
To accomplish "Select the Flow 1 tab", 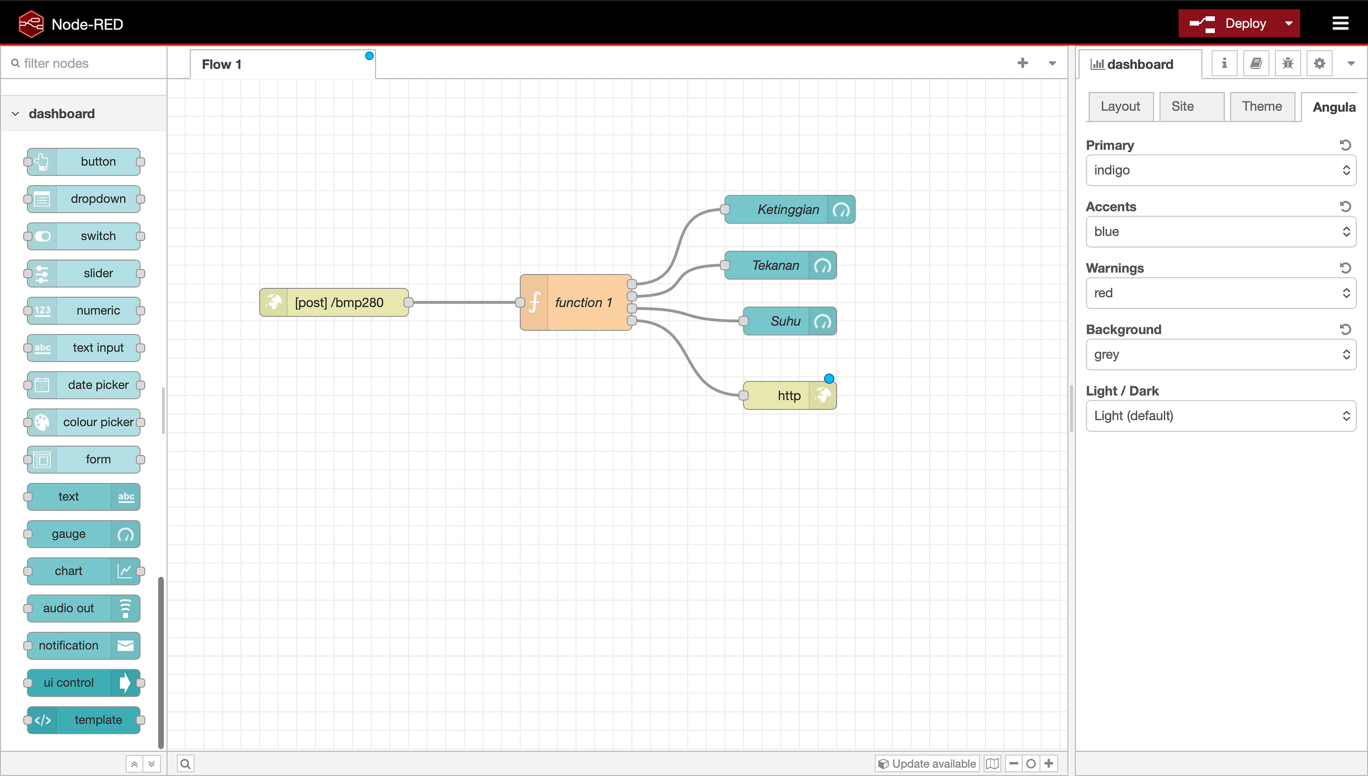I will click(283, 65).
